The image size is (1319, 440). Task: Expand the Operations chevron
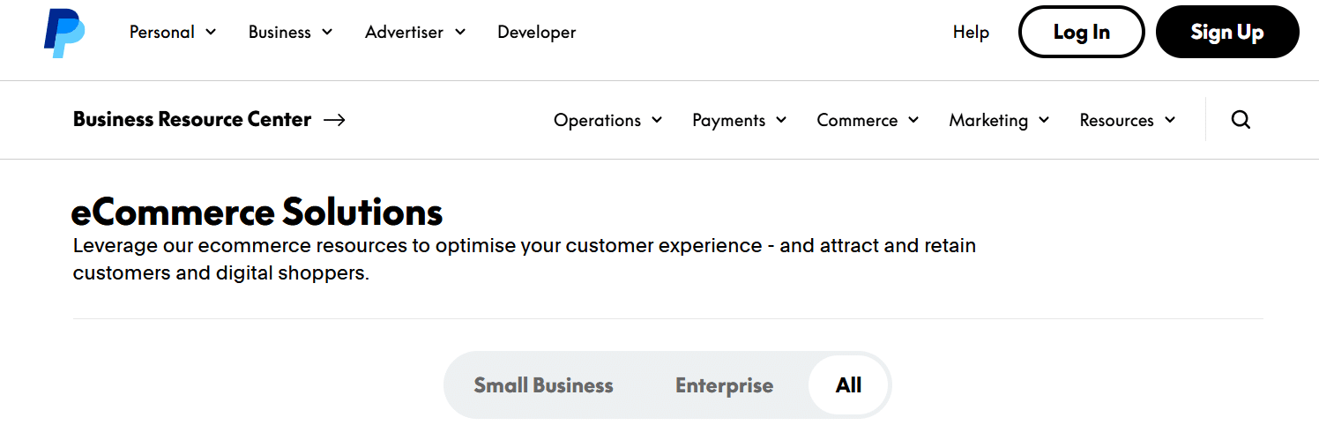[x=657, y=120]
